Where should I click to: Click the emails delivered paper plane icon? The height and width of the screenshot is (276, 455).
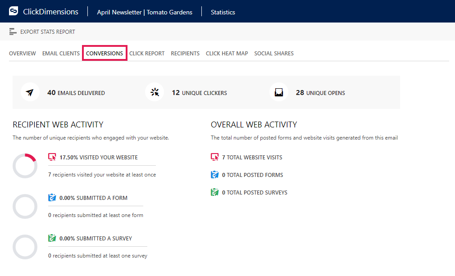[30, 92]
